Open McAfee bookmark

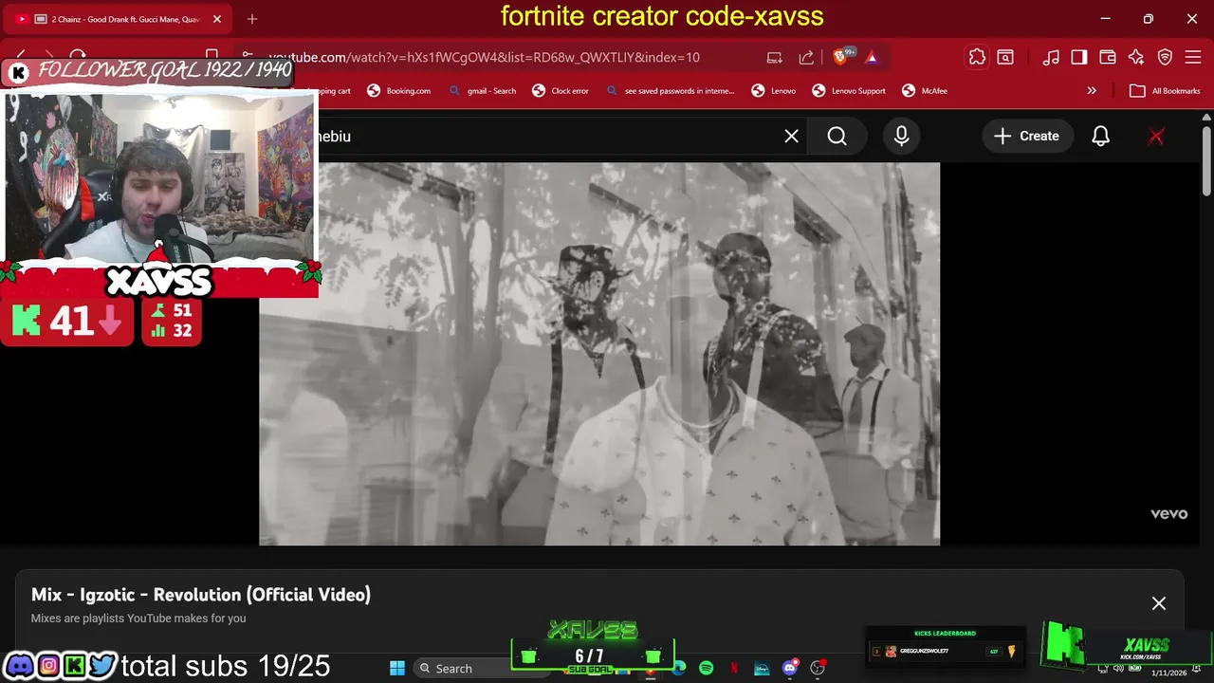click(924, 91)
